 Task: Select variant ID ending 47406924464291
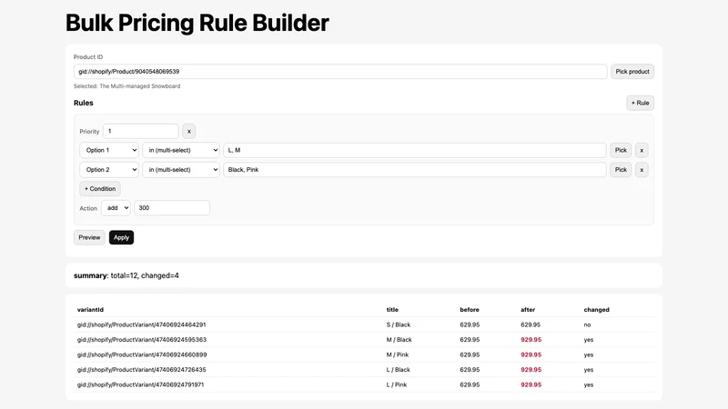pyautogui.click(x=141, y=324)
